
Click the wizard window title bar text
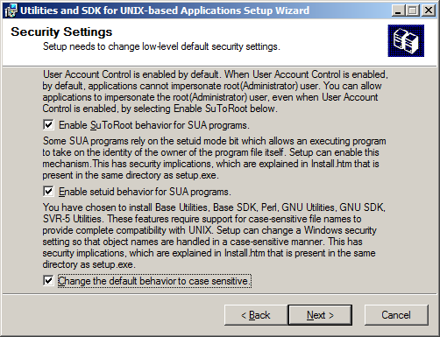tap(165, 11)
